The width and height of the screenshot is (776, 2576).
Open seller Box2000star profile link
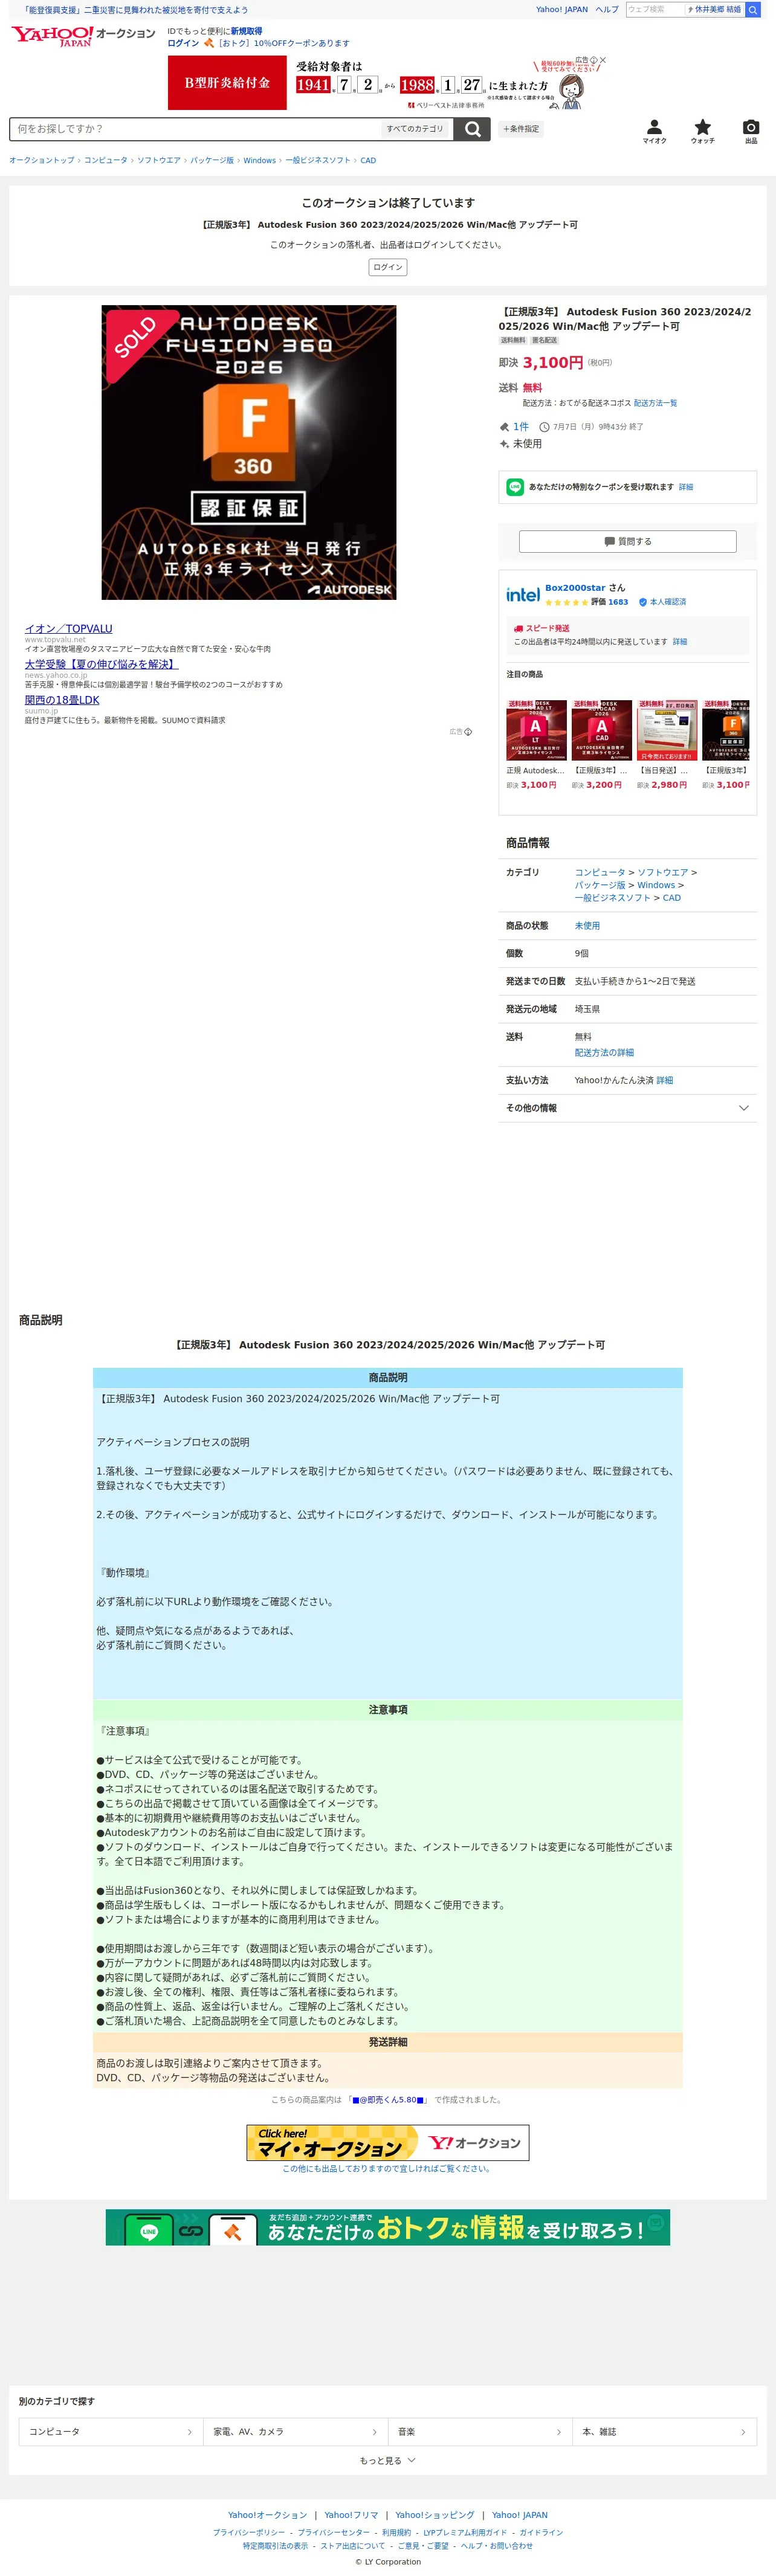point(575,588)
